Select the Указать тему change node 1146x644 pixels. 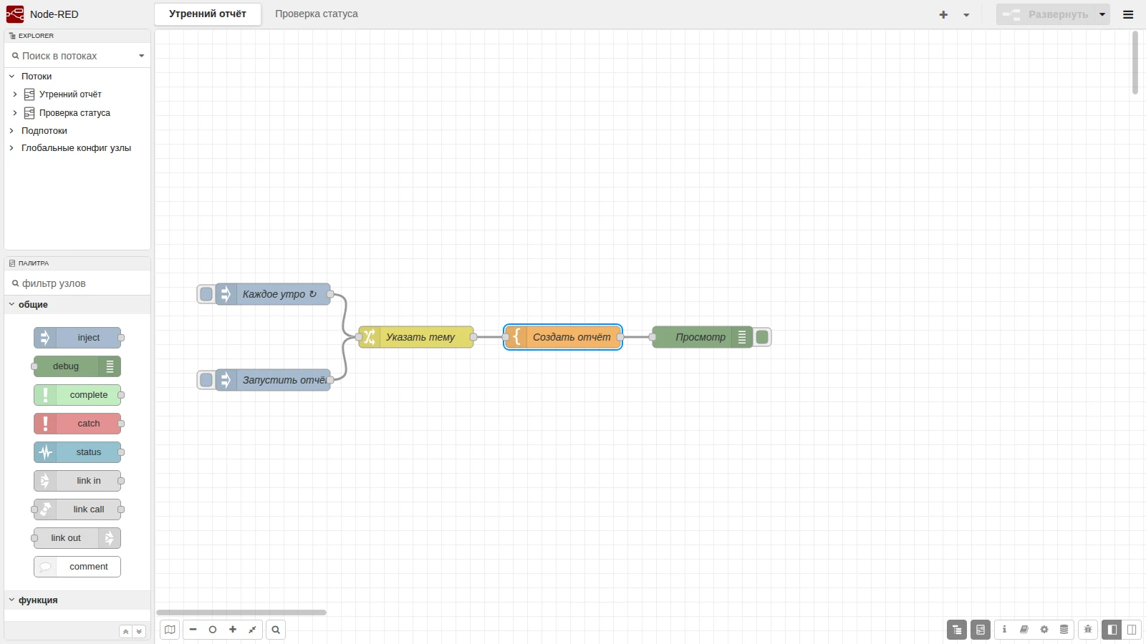pyautogui.click(x=416, y=337)
